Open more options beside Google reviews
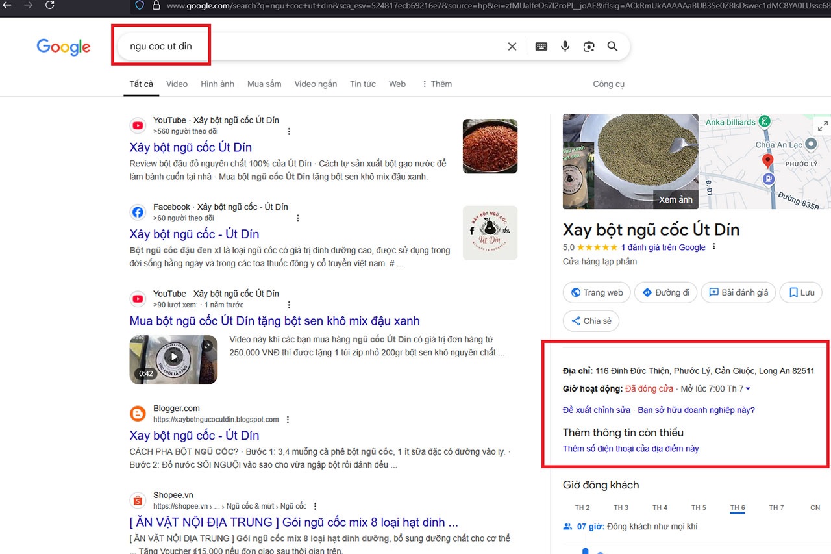The width and height of the screenshot is (831, 554). 714,247
